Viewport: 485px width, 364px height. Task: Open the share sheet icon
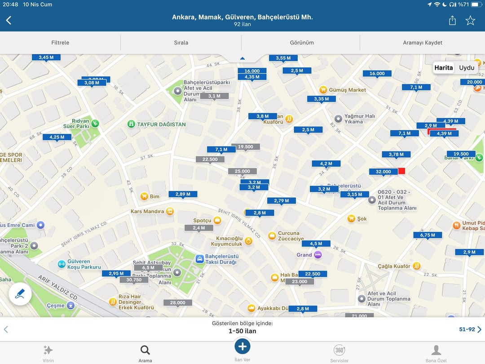click(452, 20)
